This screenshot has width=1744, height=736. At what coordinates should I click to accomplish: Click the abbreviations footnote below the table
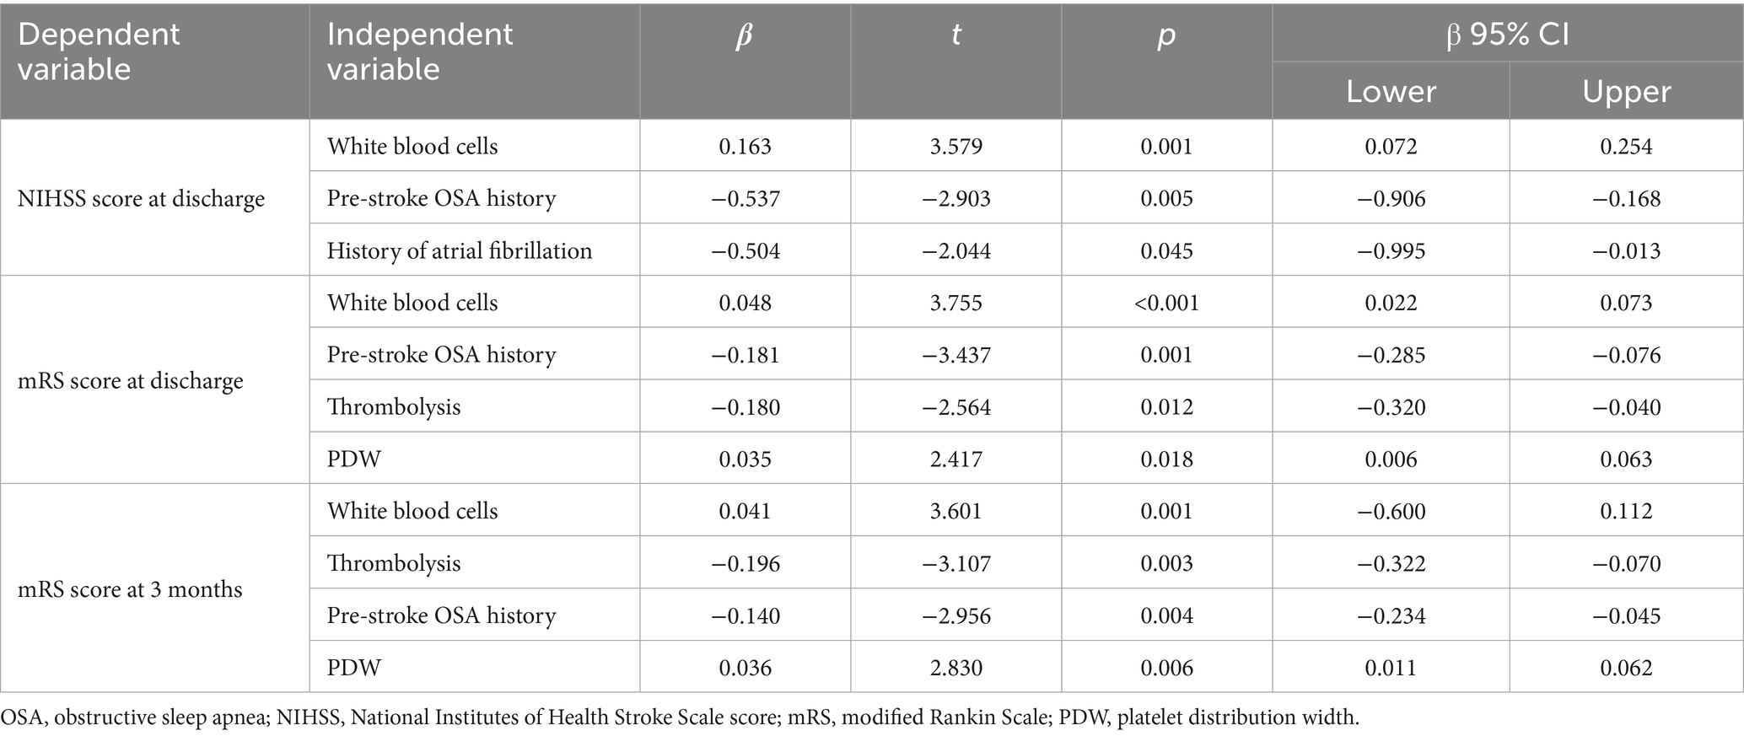[680, 717]
